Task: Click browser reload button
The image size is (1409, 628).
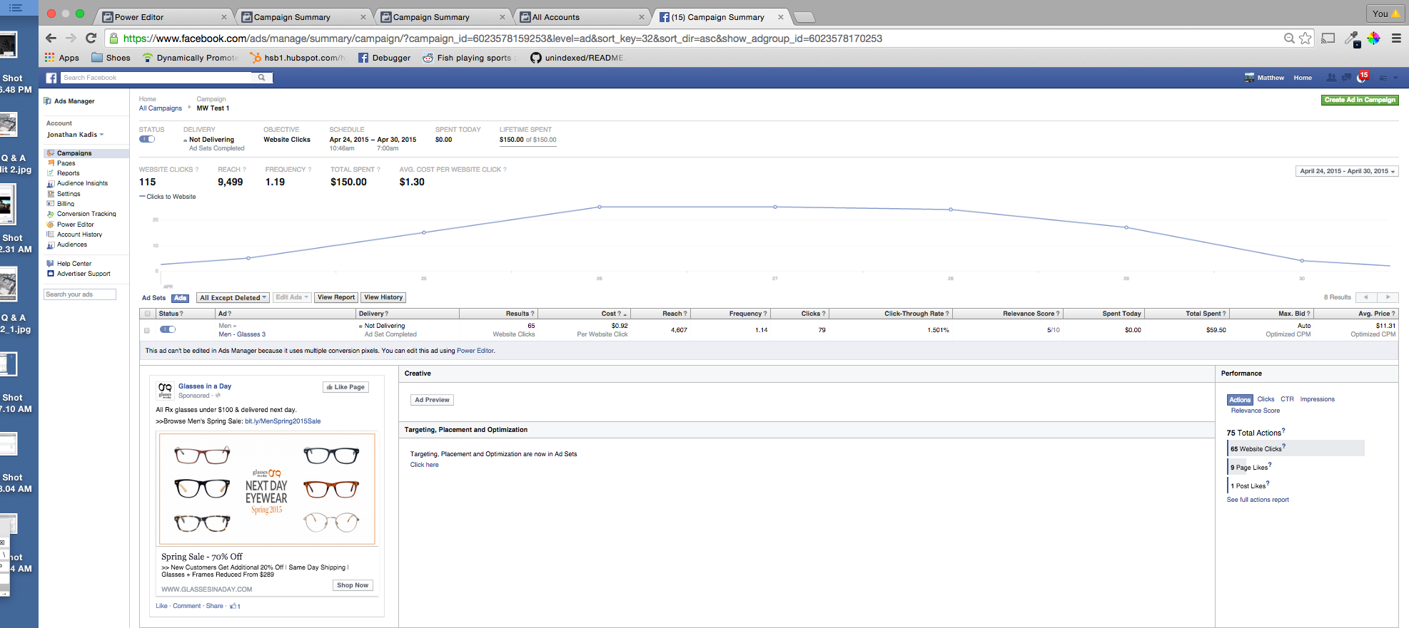Action: click(91, 38)
